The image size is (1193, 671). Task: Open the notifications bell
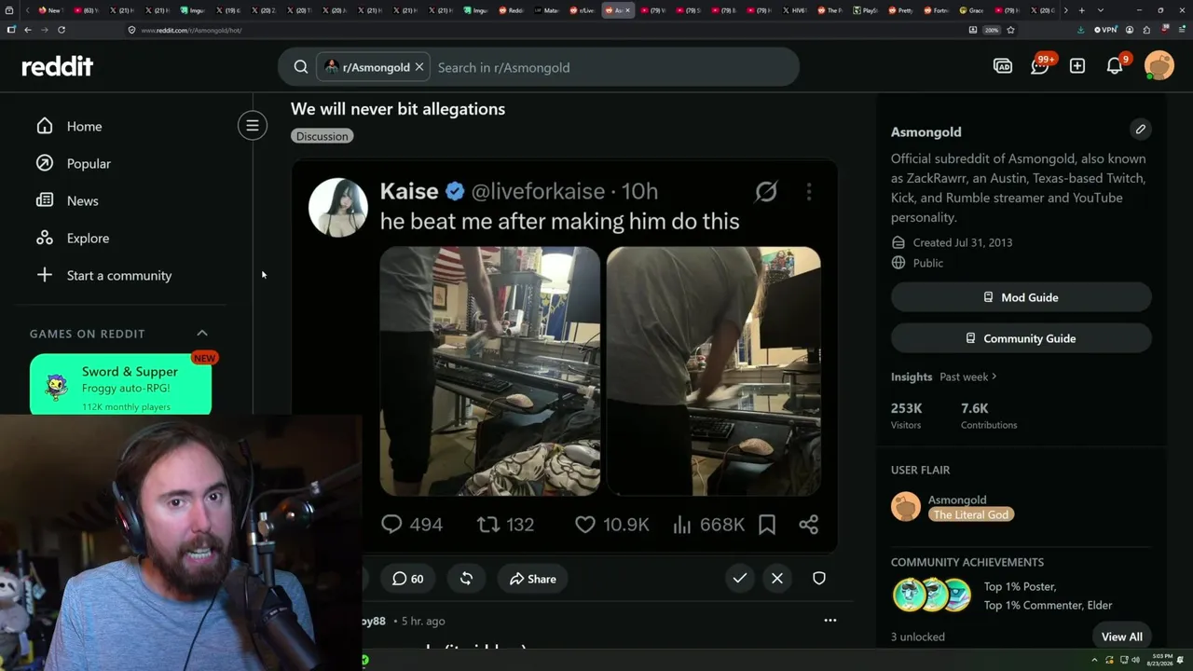pyautogui.click(x=1115, y=66)
